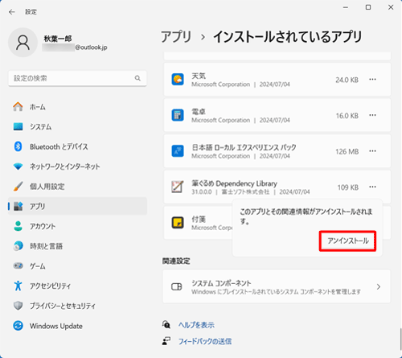This screenshot has height=358, width=402.
Task: Click the accessibility figure icon
Action: pyautogui.click(x=18, y=286)
